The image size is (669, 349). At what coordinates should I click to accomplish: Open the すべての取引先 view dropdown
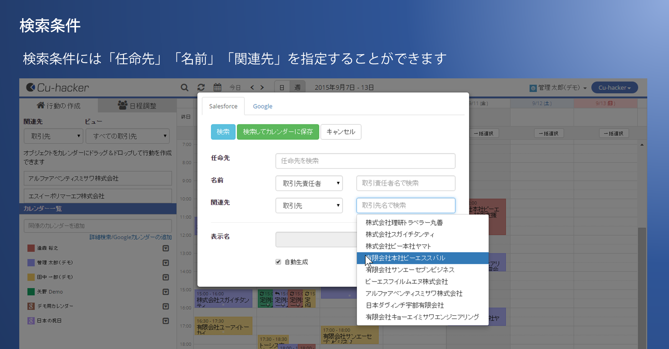coord(128,136)
